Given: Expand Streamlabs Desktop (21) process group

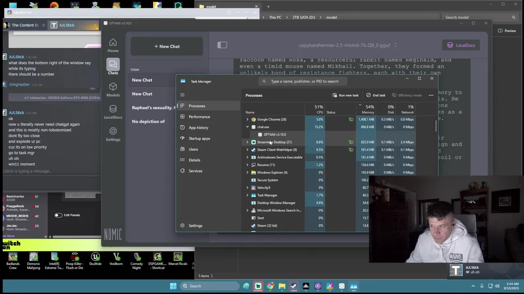Looking at the screenshot, I should pos(247,142).
